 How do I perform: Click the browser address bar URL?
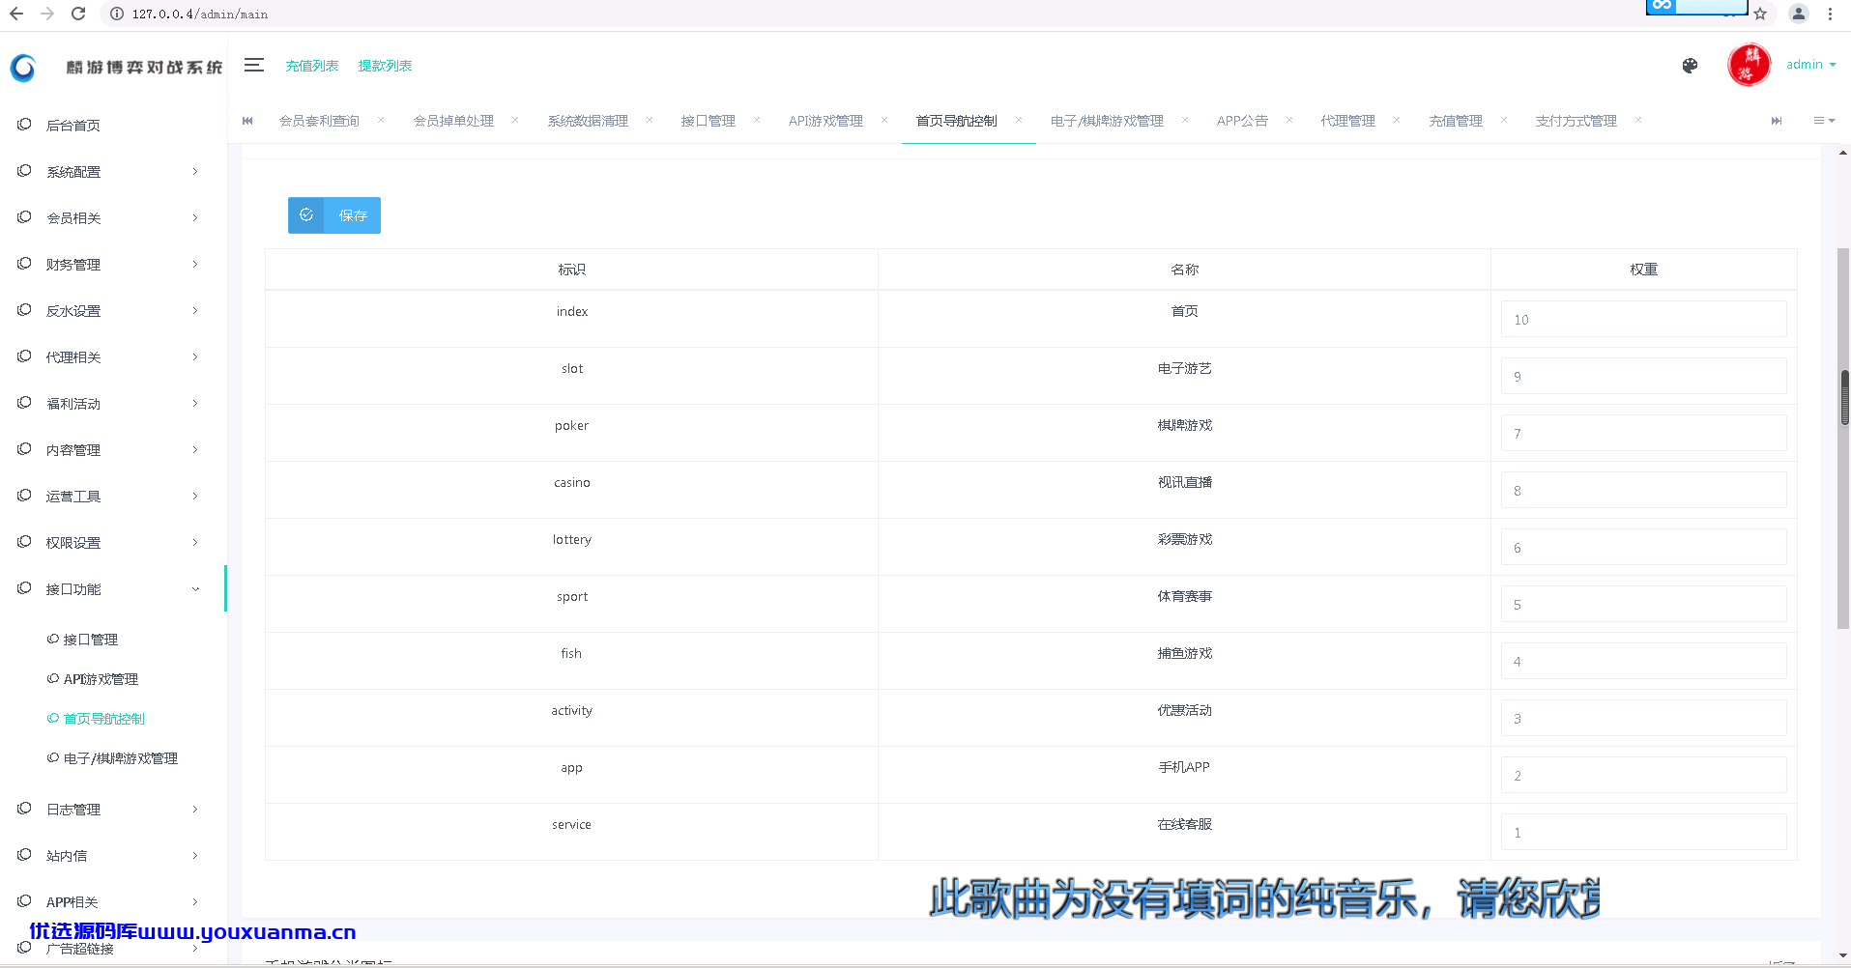pyautogui.click(x=200, y=14)
